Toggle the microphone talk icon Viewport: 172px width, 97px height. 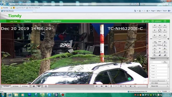[111, 86]
